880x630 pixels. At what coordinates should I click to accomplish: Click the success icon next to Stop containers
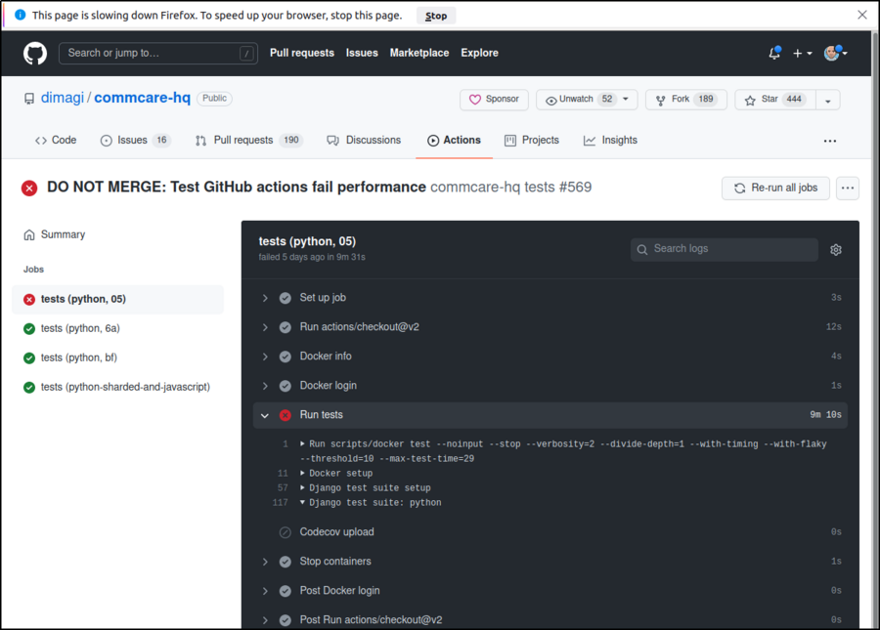(286, 562)
